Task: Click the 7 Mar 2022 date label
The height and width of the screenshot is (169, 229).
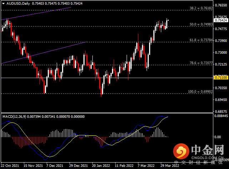Action: (146, 166)
